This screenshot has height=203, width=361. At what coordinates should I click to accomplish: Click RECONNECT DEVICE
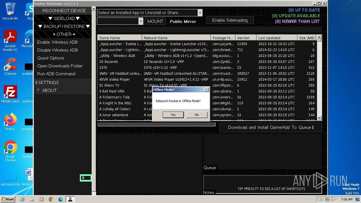coord(64,10)
